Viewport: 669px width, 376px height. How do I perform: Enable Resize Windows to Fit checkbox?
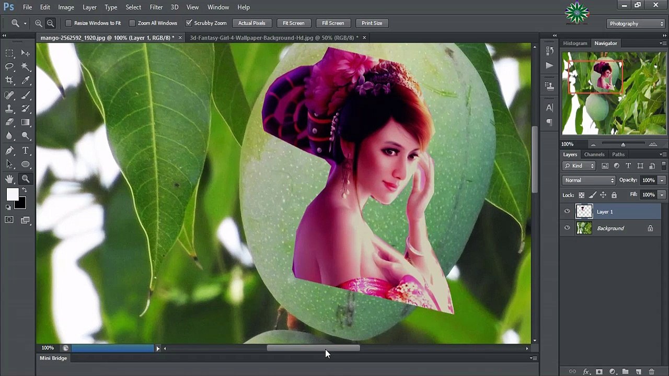pyautogui.click(x=68, y=23)
